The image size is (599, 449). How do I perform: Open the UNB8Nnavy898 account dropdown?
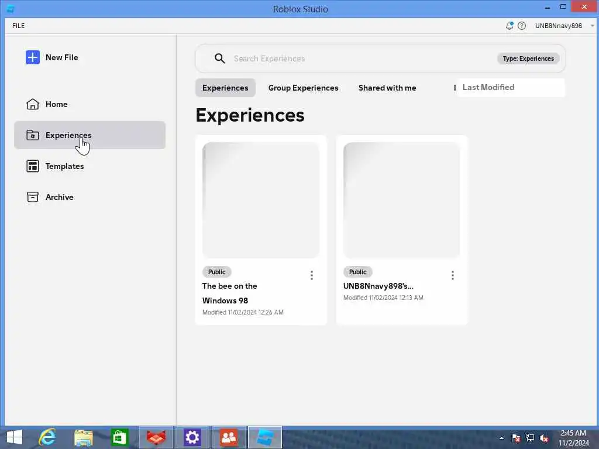tap(564, 26)
